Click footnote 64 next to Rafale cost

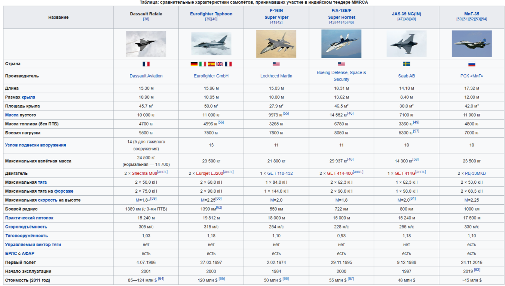pos(161,279)
